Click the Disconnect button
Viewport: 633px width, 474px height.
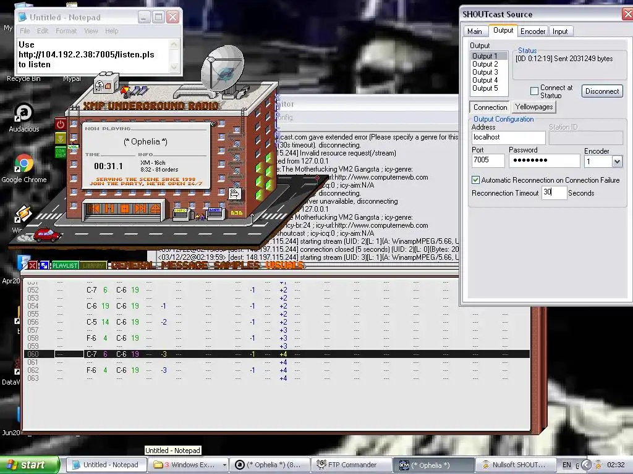(602, 91)
